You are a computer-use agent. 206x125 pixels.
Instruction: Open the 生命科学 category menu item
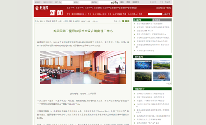tap(70, 8)
